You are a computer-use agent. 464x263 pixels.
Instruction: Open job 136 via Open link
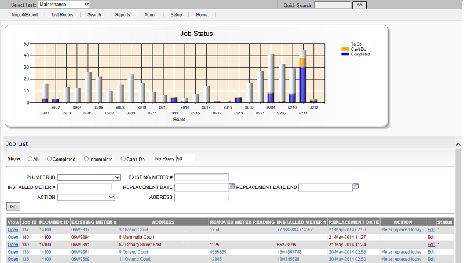(13, 252)
